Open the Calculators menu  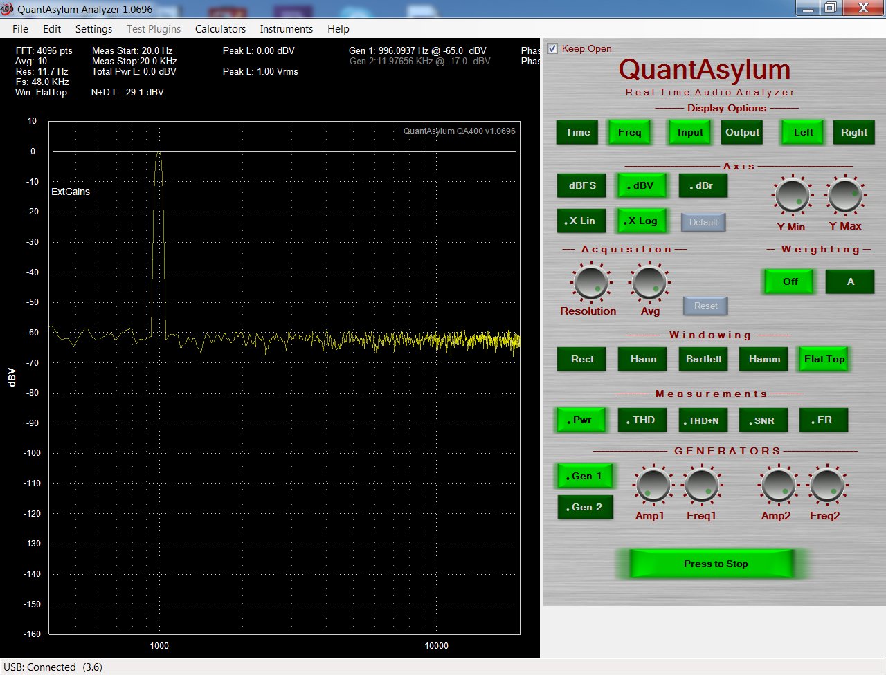pos(220,29)
